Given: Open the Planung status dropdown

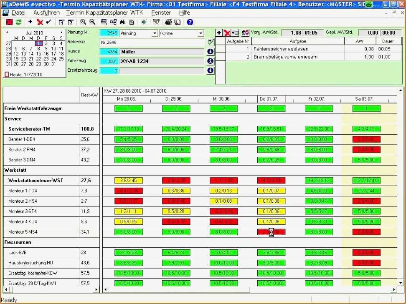Looking at the screenshot, I should click(x=155, y=33).
